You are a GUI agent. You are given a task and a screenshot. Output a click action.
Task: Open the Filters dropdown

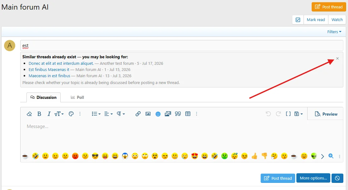[334, 32]
